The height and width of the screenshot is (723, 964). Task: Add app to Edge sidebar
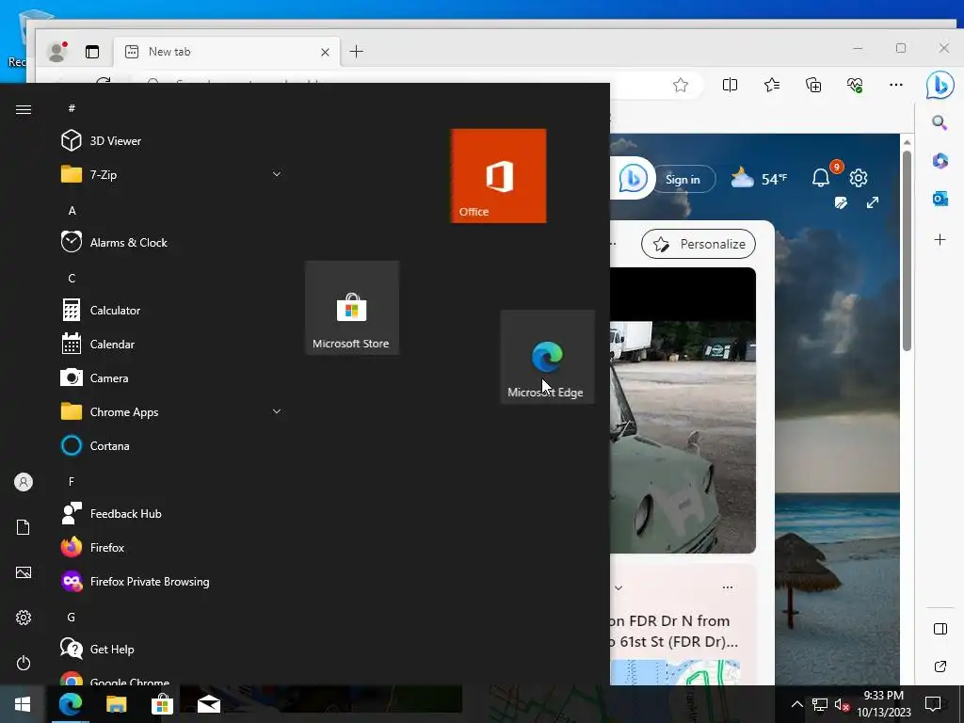pyautogui.click(x=940, y=240)
